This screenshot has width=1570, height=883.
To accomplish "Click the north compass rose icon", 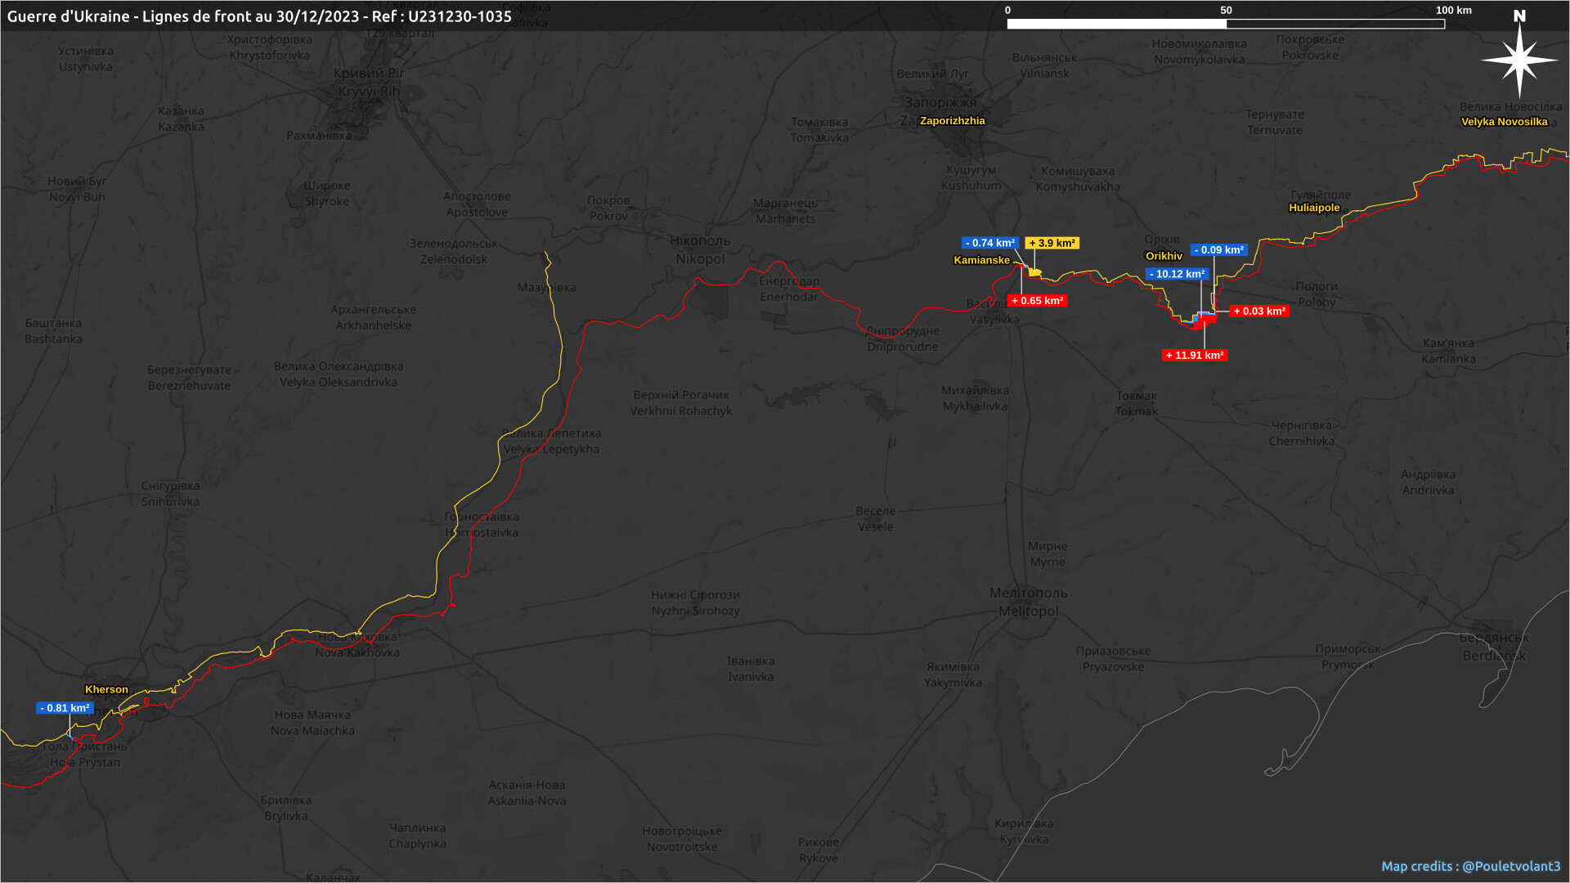I will [1519, 59].
